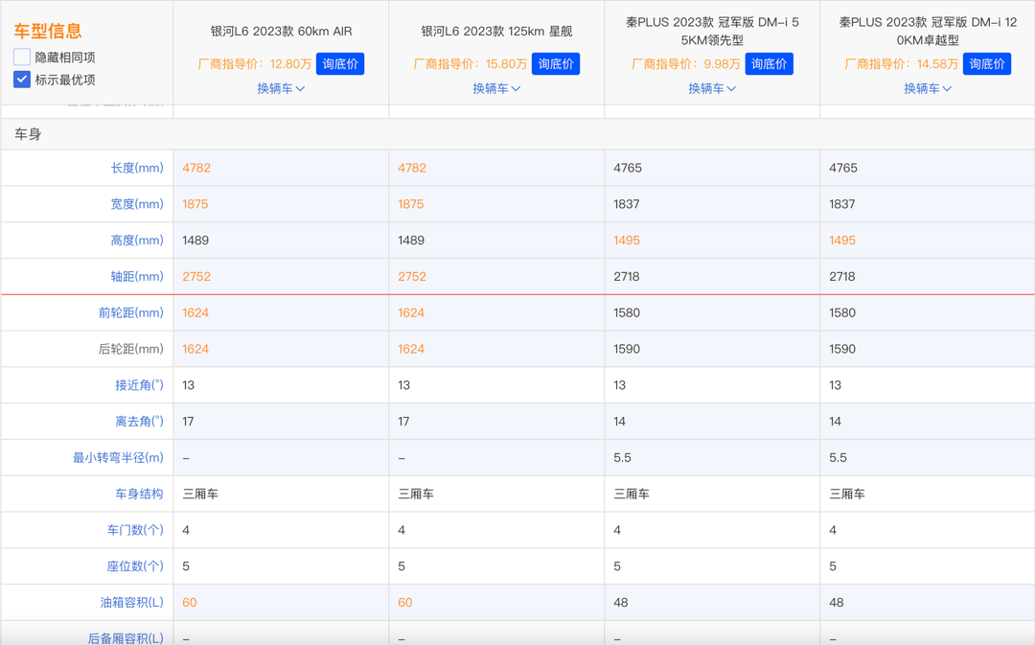Select height 1495 in 秦PLUS 55KM领先型 column
The image size is (1035, 645).
click(627, 241)
